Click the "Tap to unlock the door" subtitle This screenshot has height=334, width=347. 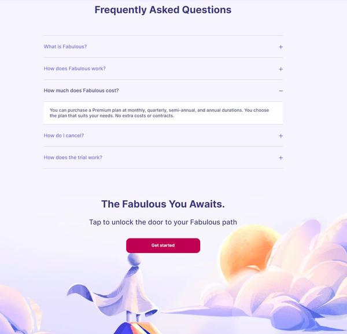pyautogui.click(x=163, y=222)
